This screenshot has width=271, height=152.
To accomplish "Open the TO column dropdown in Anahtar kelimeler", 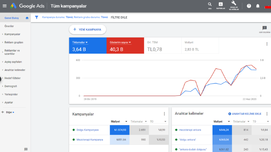I will [x=261, y=121].
